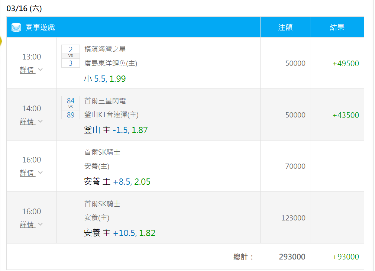Click the stake amount 70000
This screenshot has height=271, width=375.
pos(295,166)
